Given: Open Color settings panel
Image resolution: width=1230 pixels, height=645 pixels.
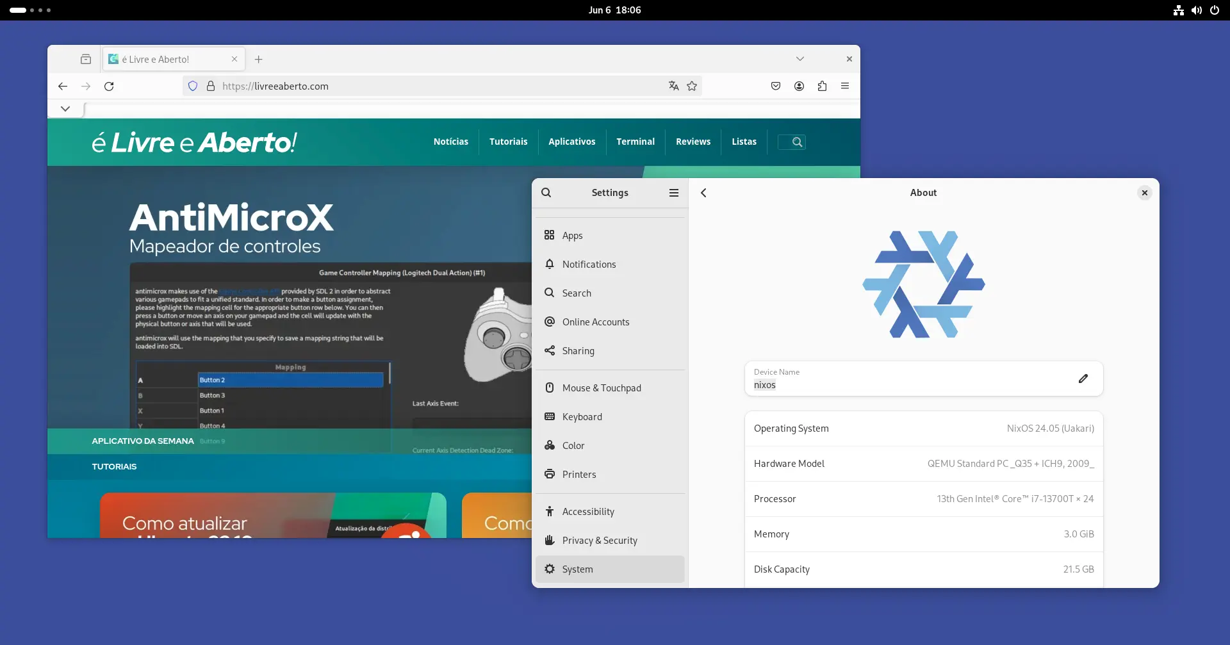Looking at the screenshot, I should (x=610, y=445).
